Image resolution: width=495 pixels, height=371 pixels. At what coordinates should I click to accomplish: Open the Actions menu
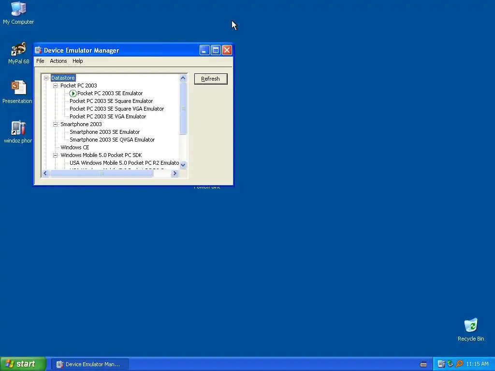coord(58,61)
